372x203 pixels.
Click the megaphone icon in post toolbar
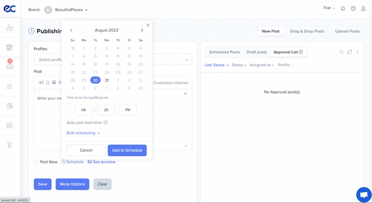click(x=41, y=82)
